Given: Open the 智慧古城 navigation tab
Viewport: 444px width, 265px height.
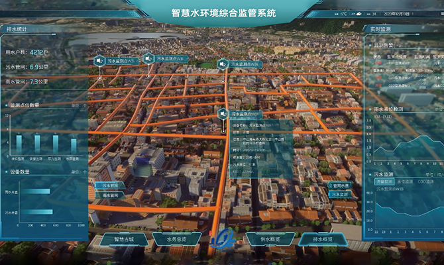Looking at the screenshot, I should click(x=123, y=238).
